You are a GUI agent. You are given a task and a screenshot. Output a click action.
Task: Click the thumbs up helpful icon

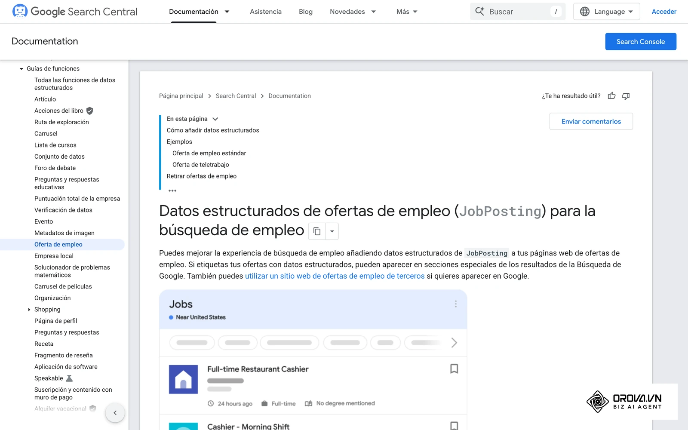611,96
